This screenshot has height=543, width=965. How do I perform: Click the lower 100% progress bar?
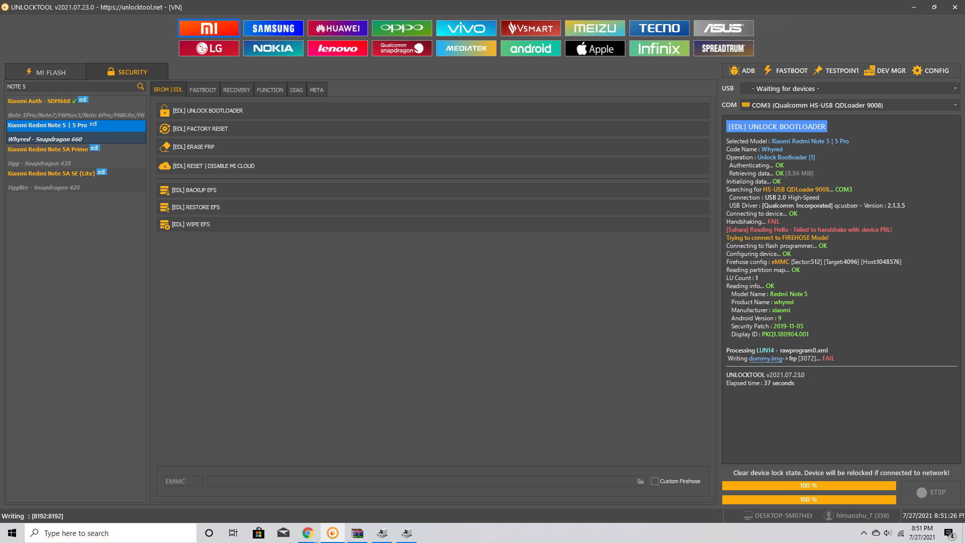[x=809, y=500]
